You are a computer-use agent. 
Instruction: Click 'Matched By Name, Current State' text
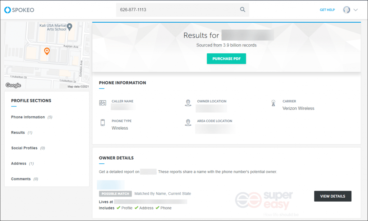click(x=163, y=194)
